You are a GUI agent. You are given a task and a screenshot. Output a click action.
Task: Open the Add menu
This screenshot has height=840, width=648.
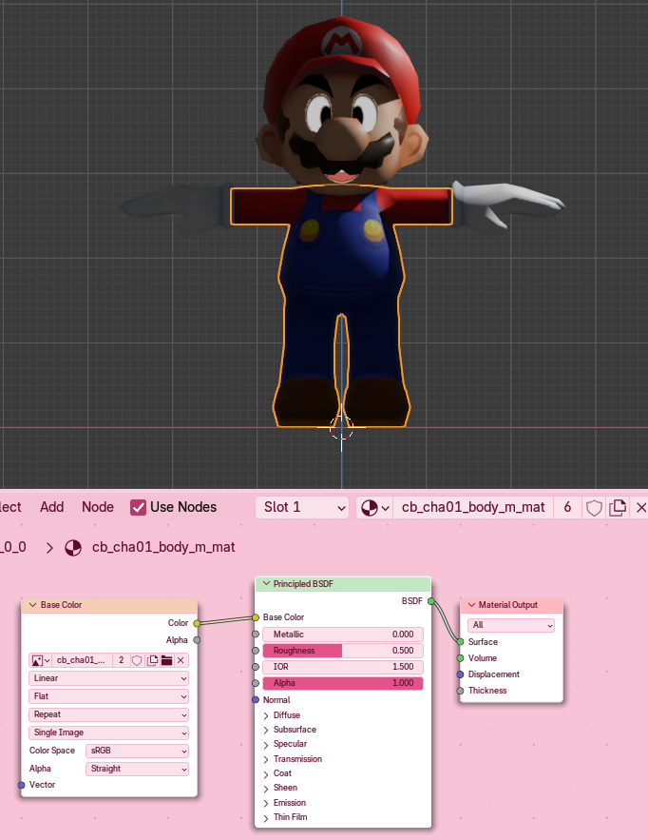pyautogui.click(x=52, y=507)
